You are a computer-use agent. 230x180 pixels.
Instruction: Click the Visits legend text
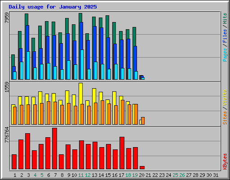[225, 98]
